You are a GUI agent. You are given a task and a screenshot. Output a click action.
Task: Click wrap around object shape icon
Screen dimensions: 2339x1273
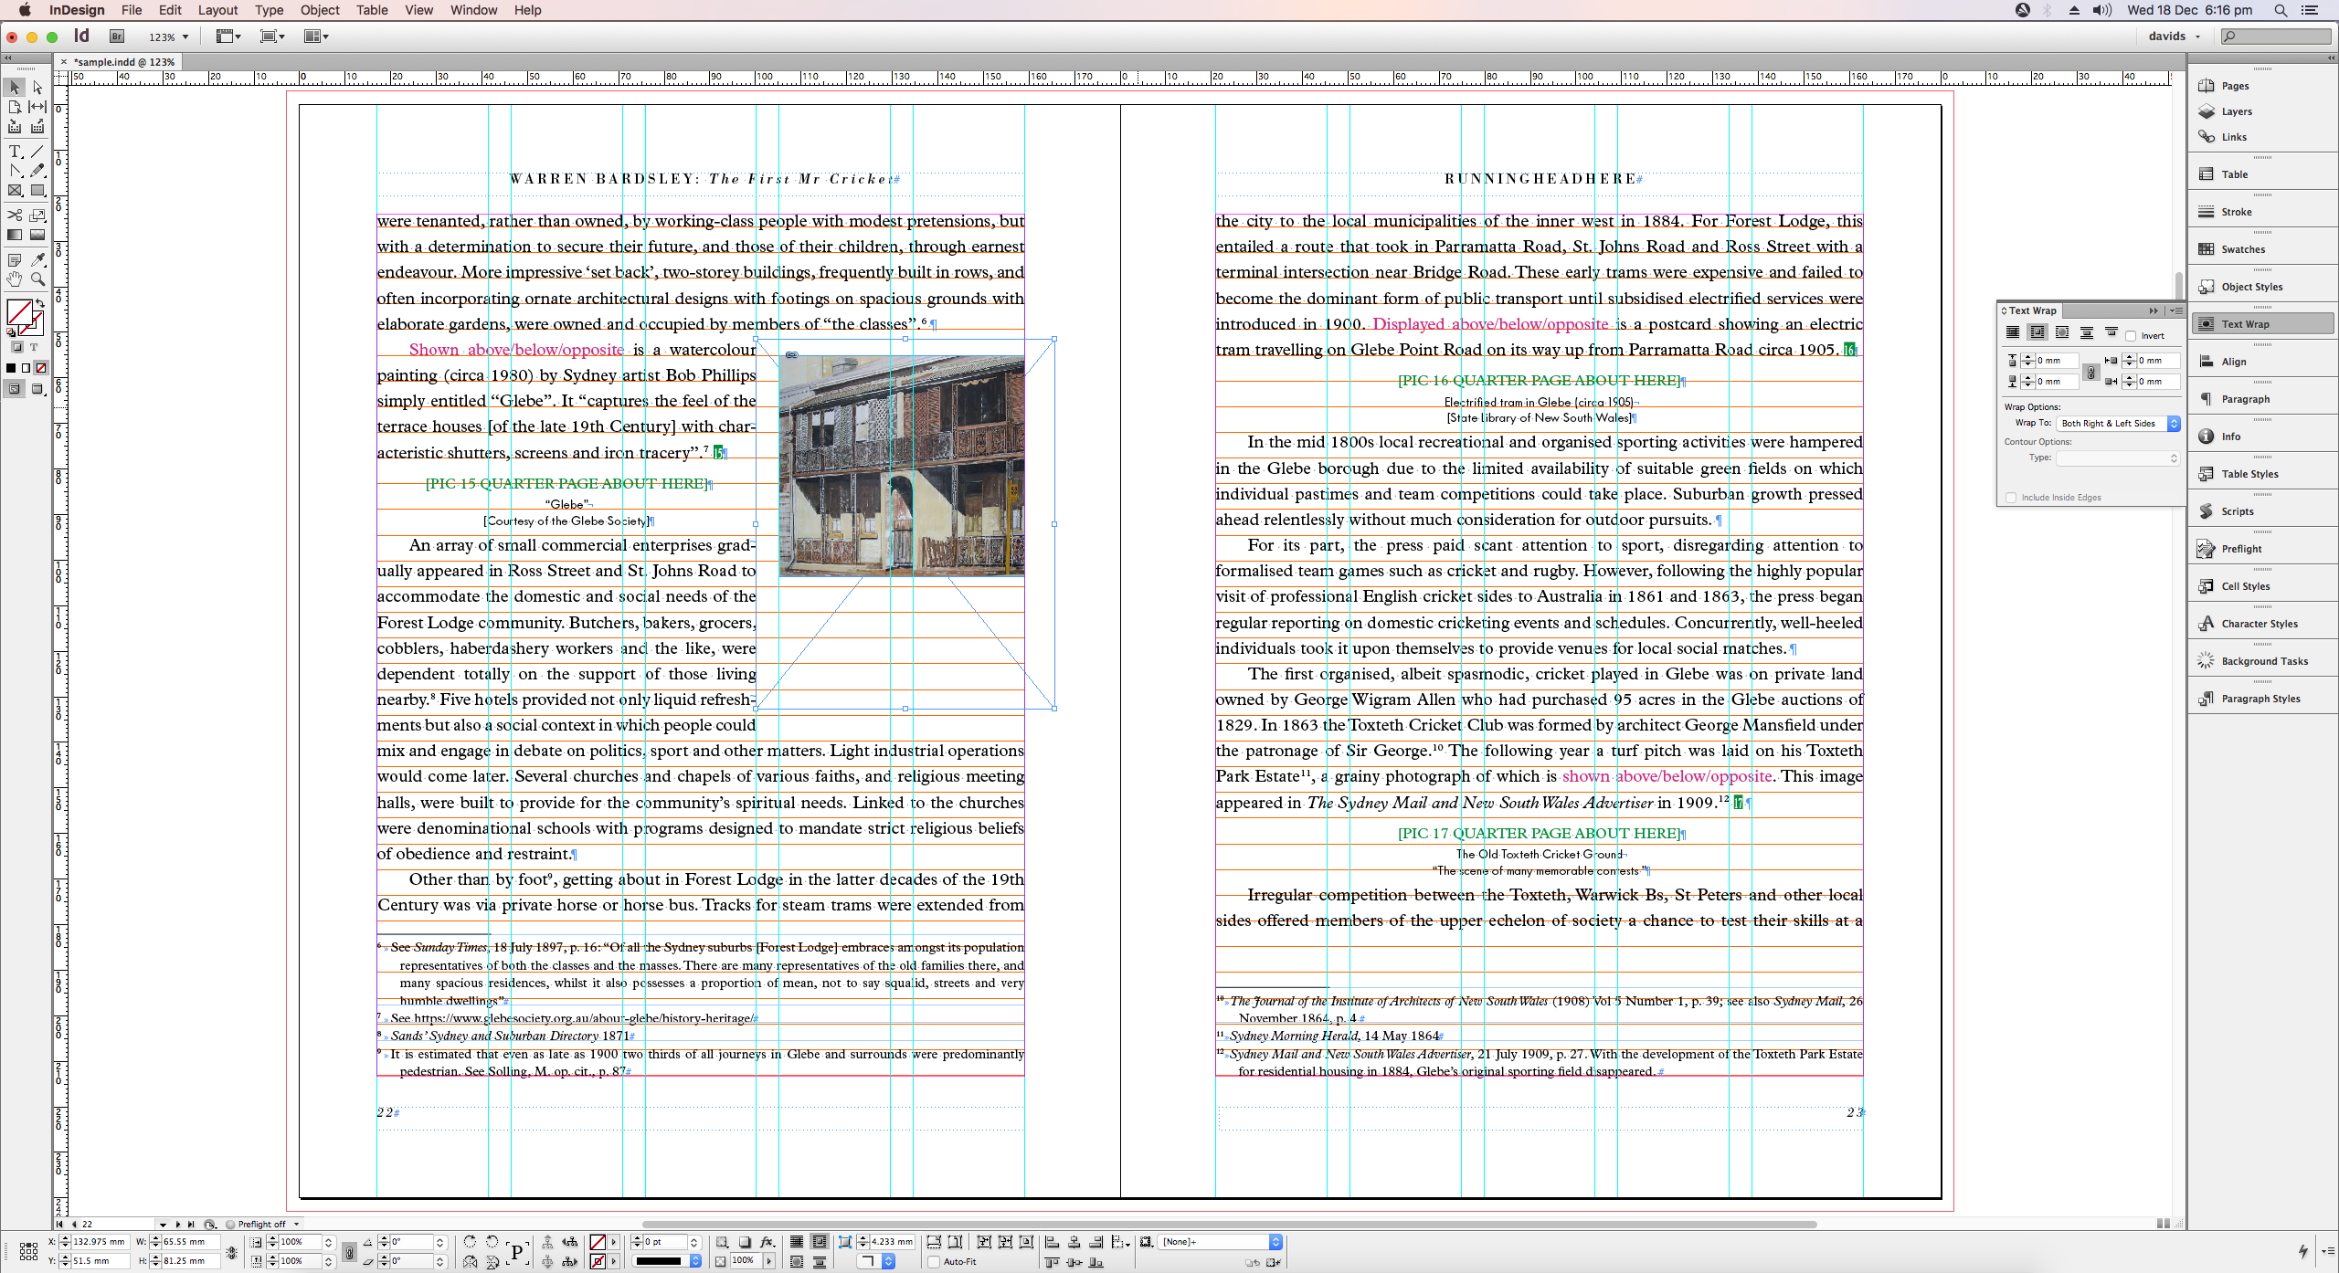click(2062, 333)
